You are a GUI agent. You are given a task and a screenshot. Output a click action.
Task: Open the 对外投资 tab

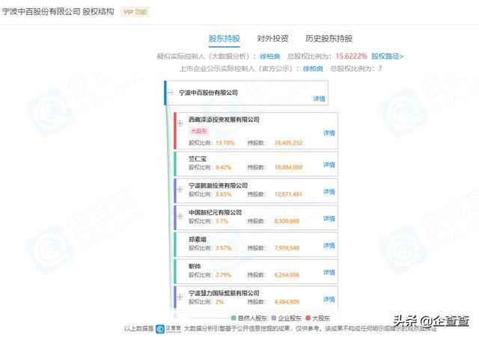272,38
